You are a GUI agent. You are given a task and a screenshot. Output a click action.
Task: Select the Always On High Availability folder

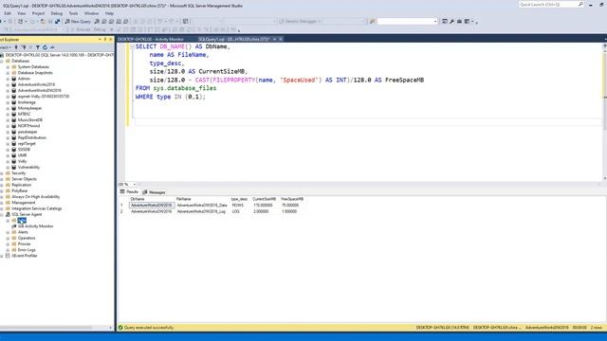(36, 197)
